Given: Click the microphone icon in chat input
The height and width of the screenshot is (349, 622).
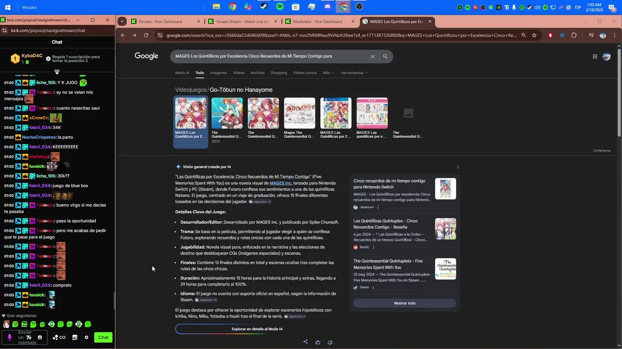Looking at the screenshot, I should point(9,337).
